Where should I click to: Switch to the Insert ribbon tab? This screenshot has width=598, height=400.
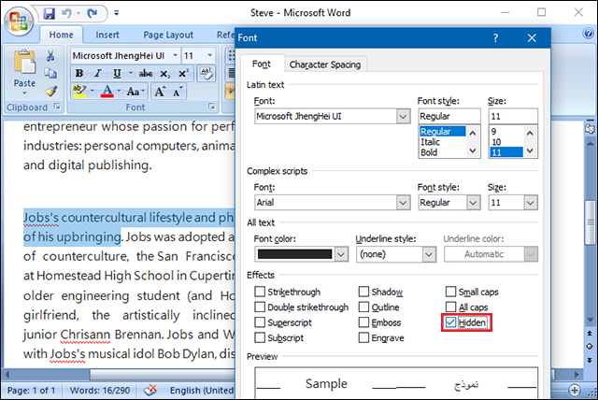tap(107, 35)
